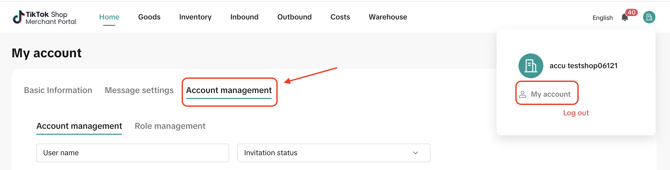This screenshot has height=170, width=670.
Task: Switch to the Basic Information tab
Action: (58, 90)
